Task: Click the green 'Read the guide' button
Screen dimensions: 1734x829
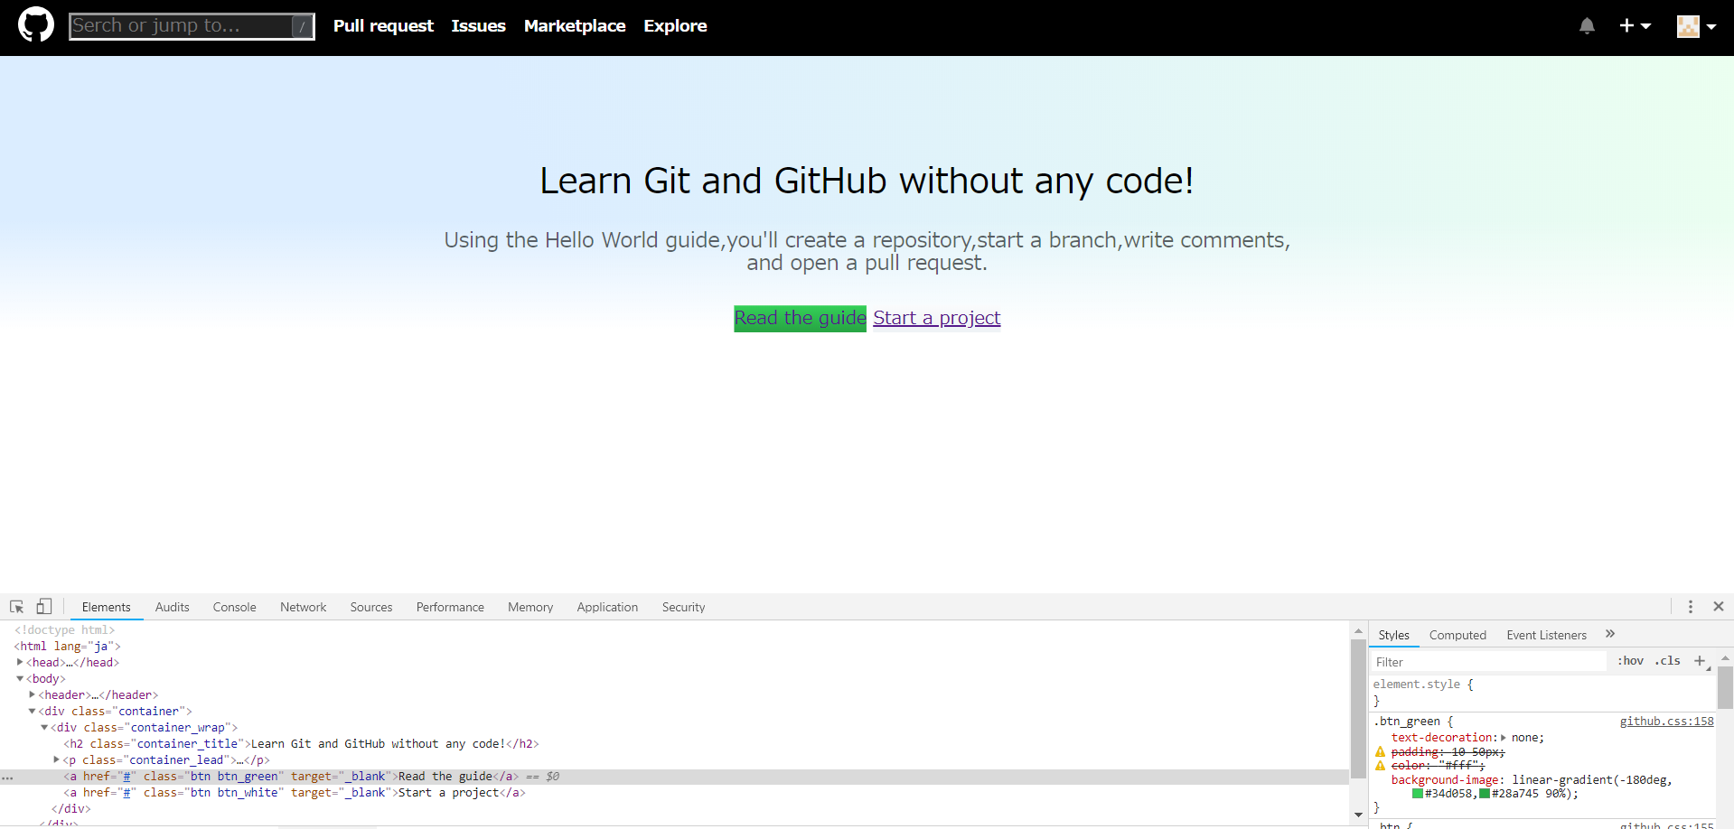Action: click(800, 318)
